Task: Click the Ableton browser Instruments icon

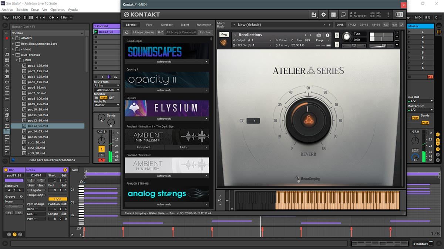Action: click(7, 66)
